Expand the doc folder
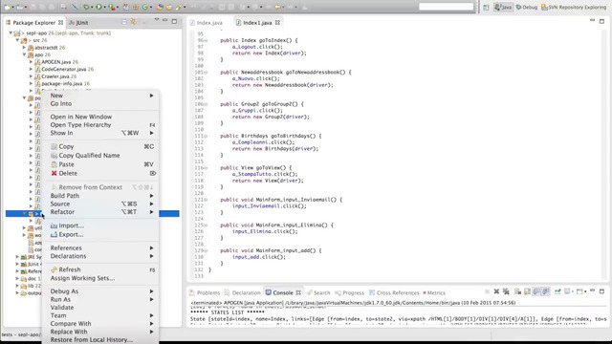 [17, 278]
